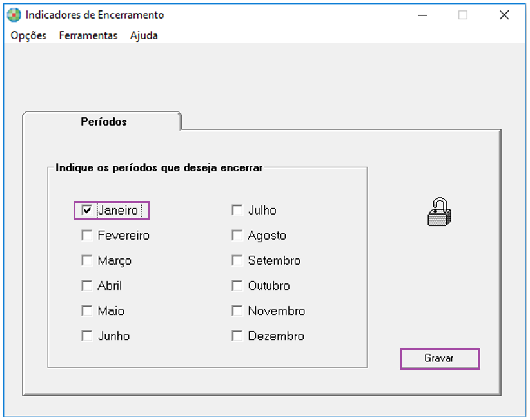
Task: Click the padlock icon
Action: click(439, 212)
